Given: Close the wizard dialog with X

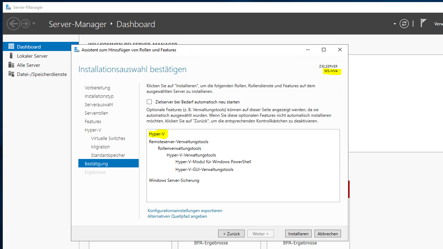Looking at the screenshot, I should [x=340, y=50].
